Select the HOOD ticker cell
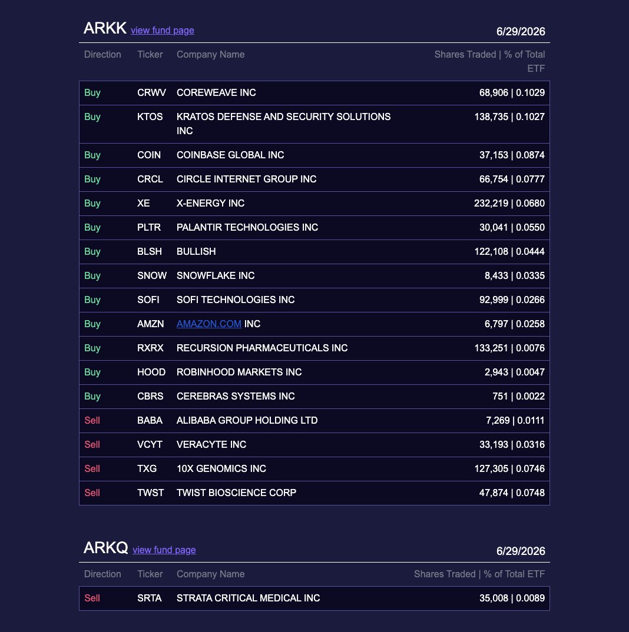Viewport: 629px width, 632px height. 151,372
